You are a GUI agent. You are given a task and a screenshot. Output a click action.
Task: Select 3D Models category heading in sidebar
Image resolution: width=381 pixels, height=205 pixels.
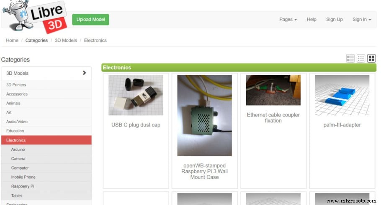click(x=46, y=73)
